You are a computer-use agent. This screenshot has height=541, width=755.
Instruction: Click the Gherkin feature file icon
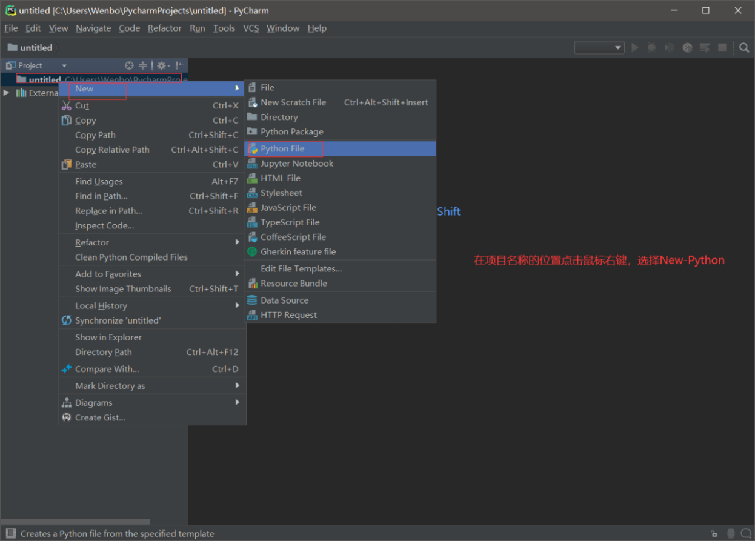(252, 251)
